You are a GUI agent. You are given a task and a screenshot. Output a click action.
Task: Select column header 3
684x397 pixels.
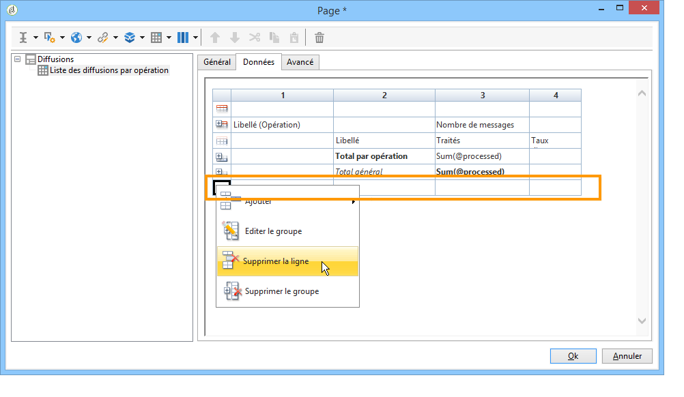pyautogui.click(x=483, y=95)
